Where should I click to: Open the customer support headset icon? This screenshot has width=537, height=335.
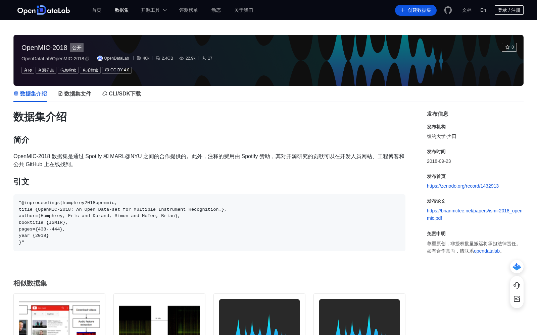[517, 285]
